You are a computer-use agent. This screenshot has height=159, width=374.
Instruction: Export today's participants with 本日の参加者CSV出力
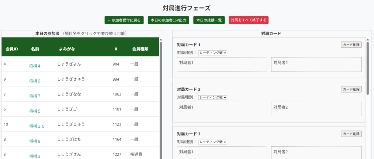[x=168, y=20]
